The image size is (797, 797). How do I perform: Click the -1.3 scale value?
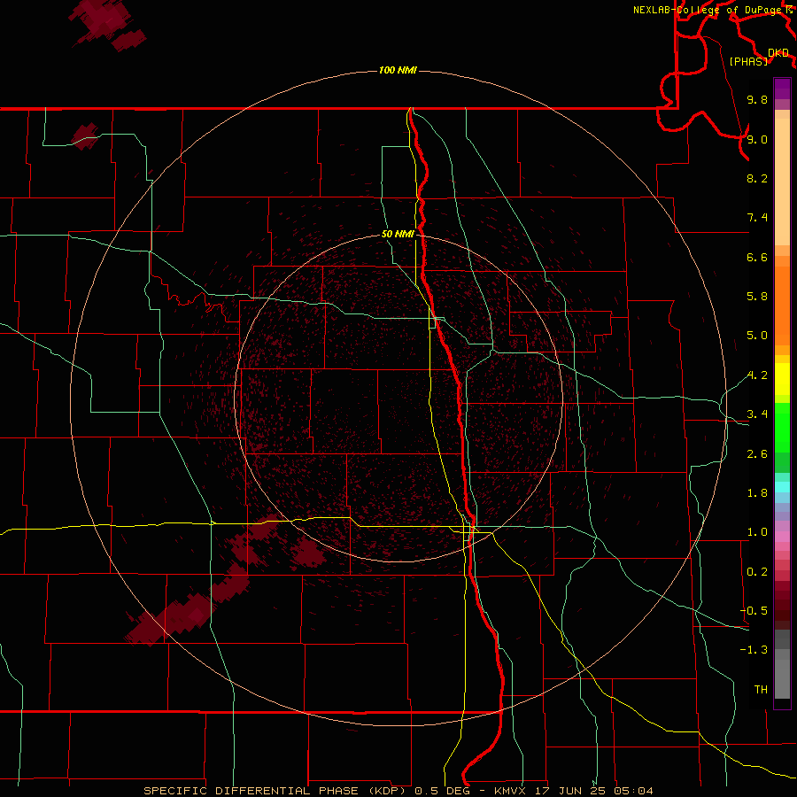[754, 650]
